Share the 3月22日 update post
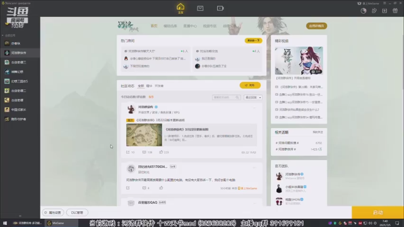The image size is (404, 227). [x=128, y=152]
